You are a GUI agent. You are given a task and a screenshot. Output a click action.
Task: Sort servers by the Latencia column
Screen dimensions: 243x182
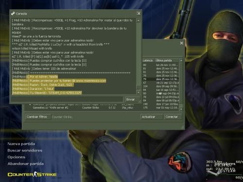(x=148, y=60)
